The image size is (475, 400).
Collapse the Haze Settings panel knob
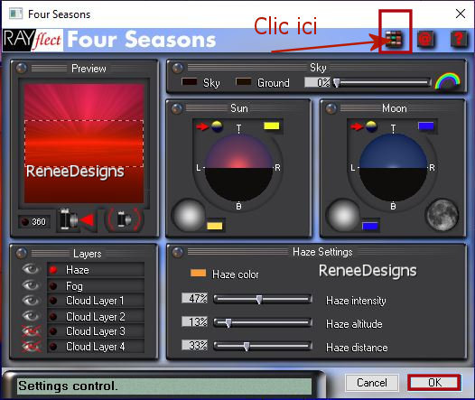coord(178,252)
